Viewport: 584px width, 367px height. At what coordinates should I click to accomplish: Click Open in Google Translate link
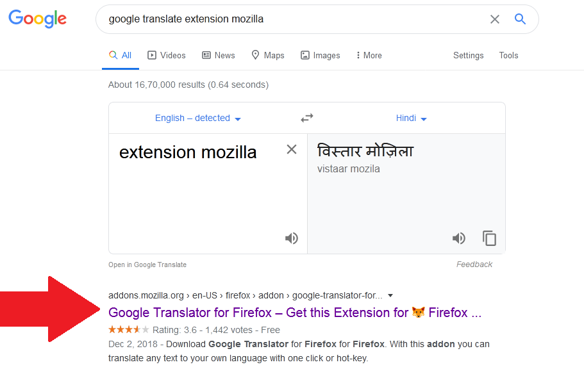(x=147, y=265)
